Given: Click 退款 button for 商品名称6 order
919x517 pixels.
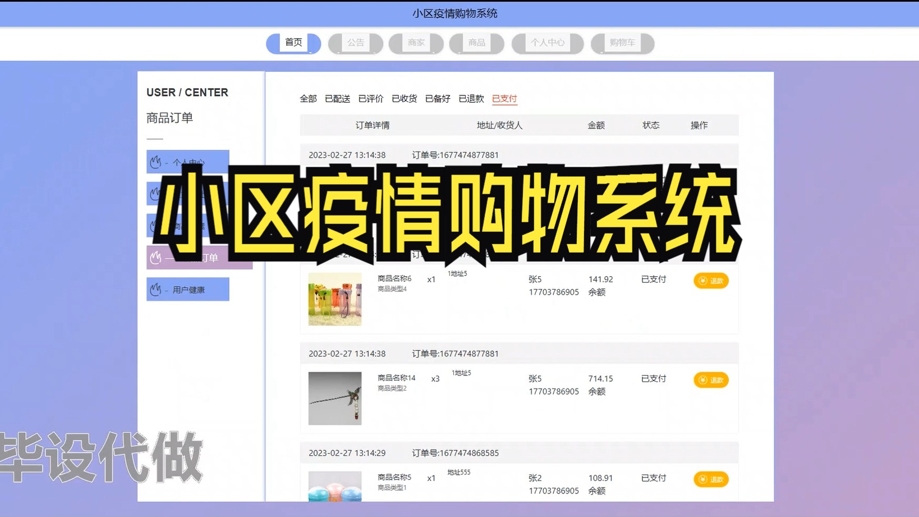Looking at the screenshot, I should [711, 281].
